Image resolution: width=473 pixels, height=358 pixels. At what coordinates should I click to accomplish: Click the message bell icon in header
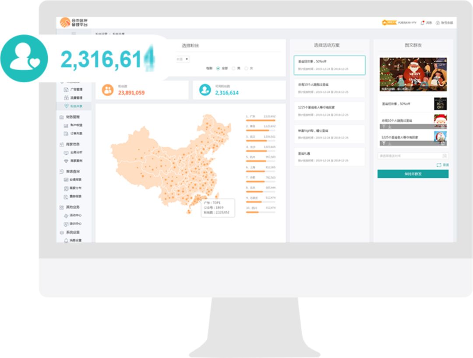422,23
